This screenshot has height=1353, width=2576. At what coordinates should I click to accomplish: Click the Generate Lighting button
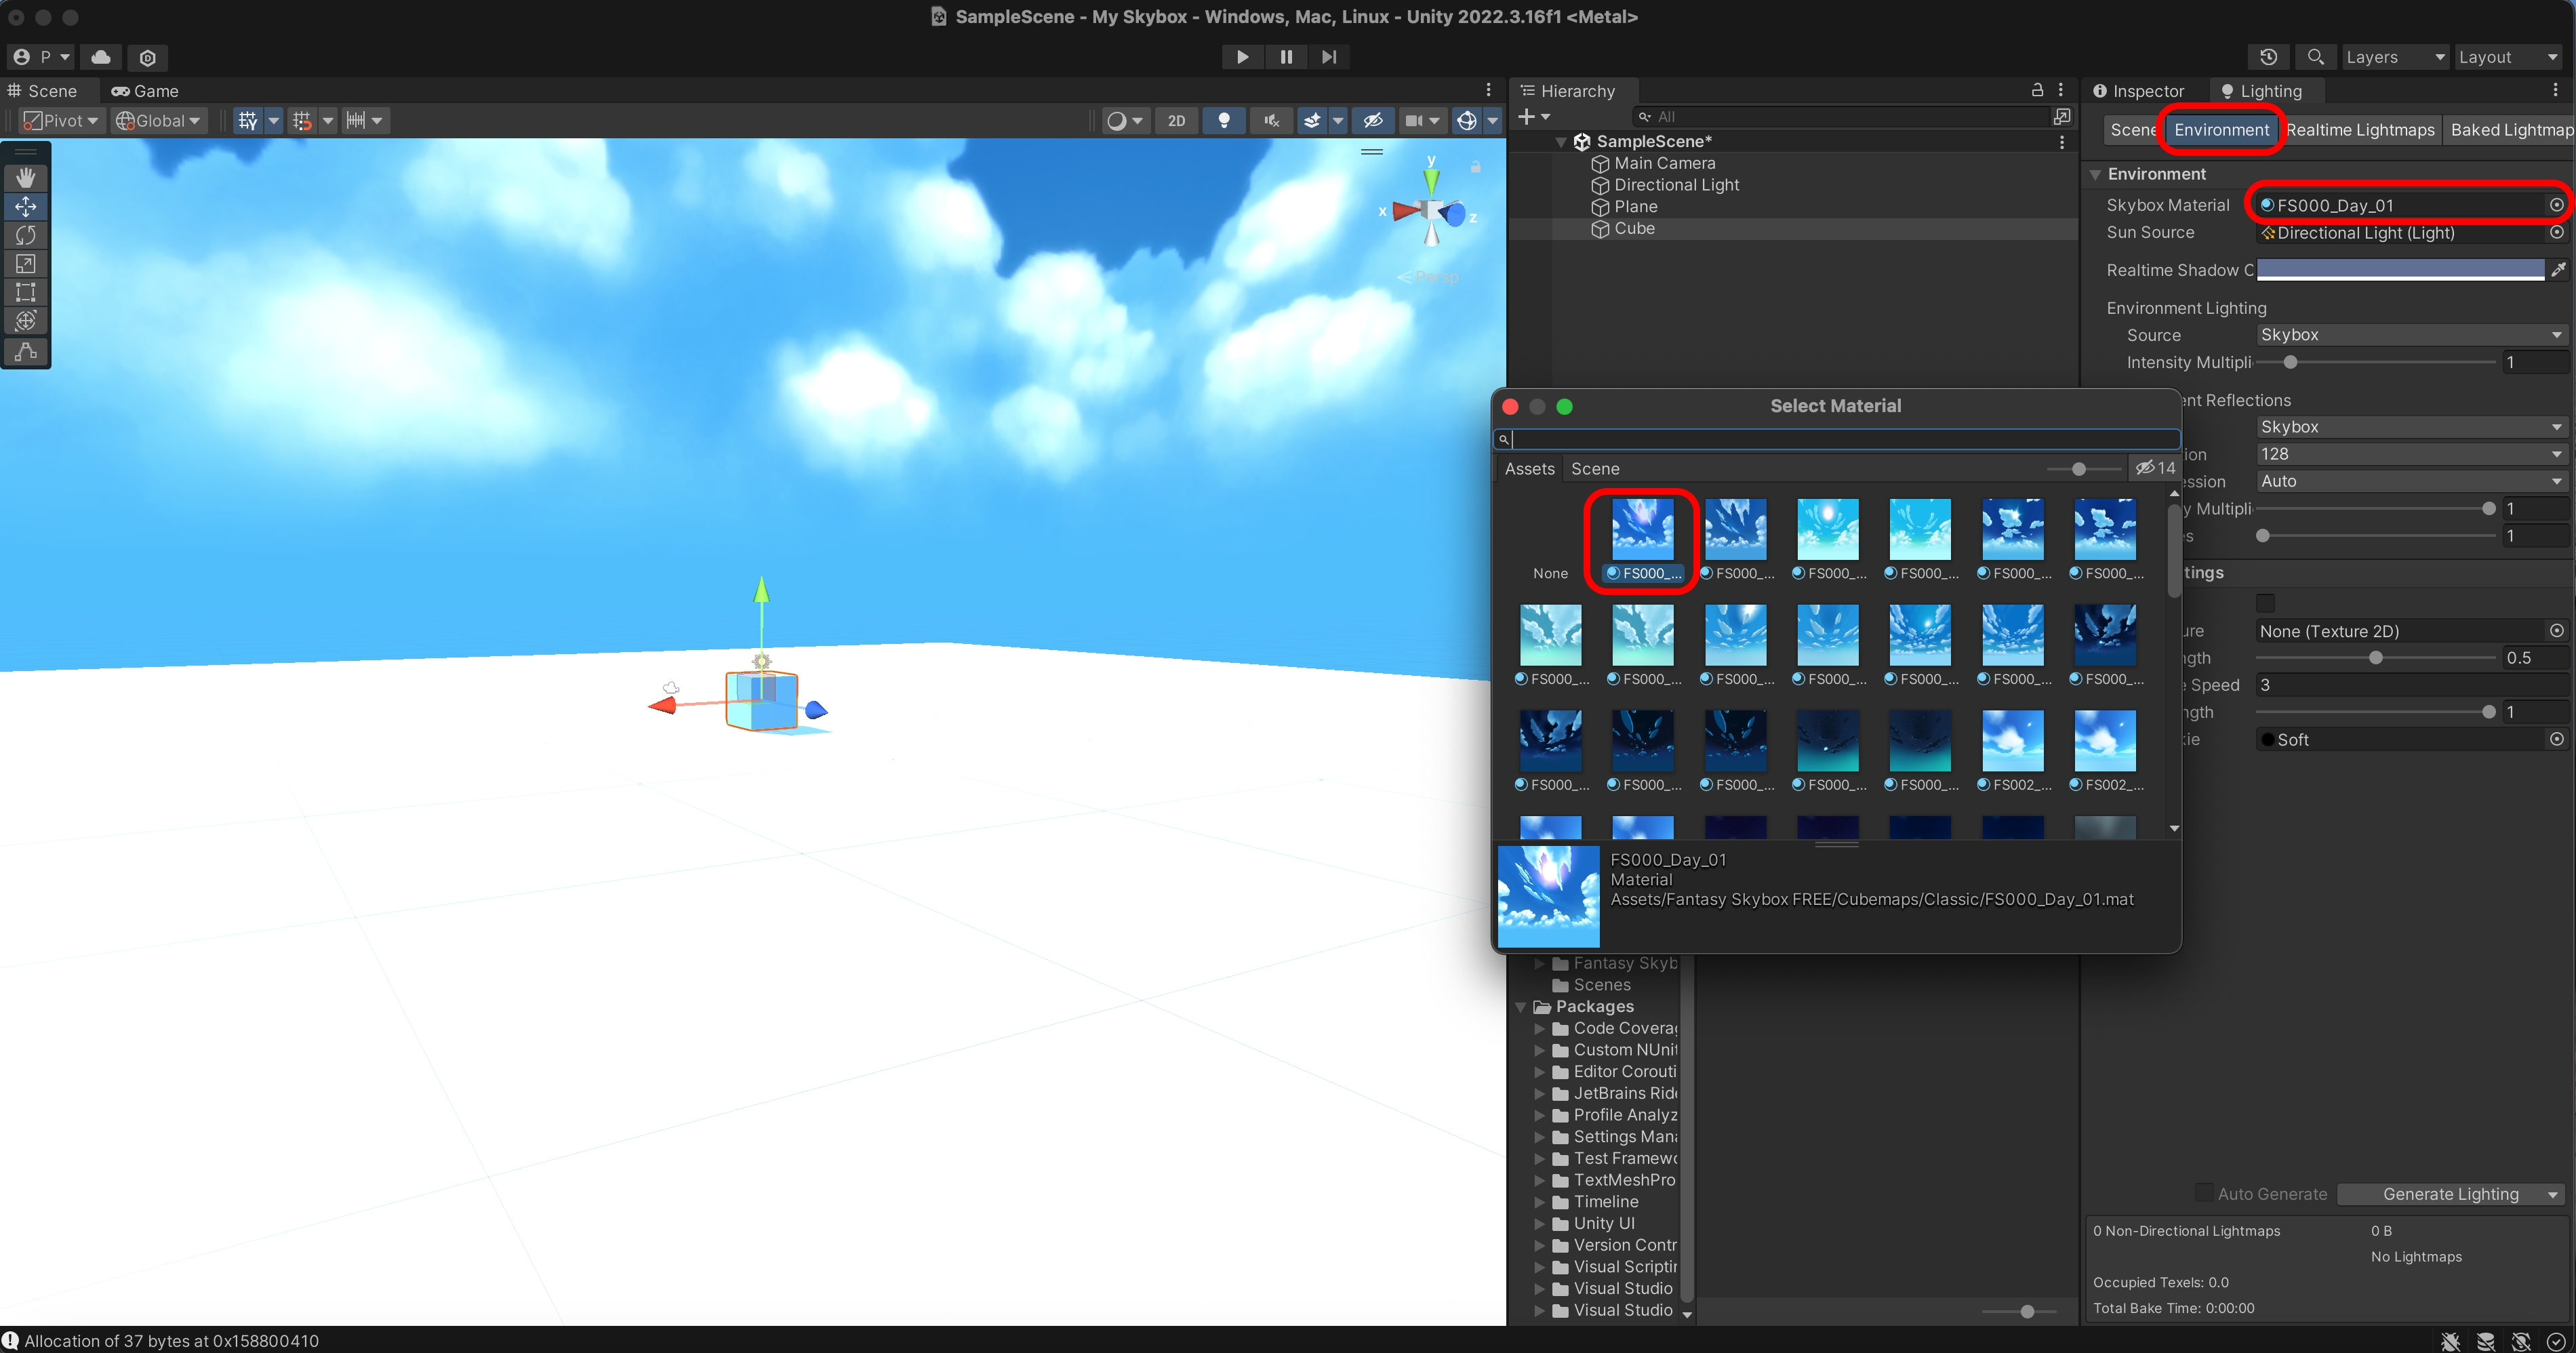[x=2449, y=1194]
